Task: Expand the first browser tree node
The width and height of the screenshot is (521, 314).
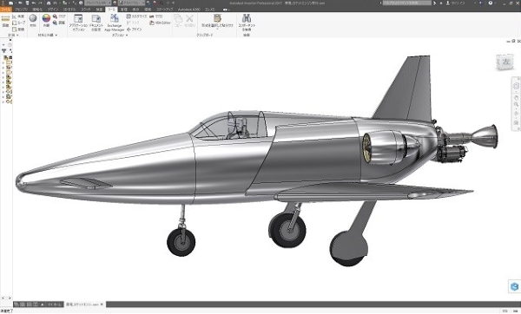Action: click(x=3, y=62)
